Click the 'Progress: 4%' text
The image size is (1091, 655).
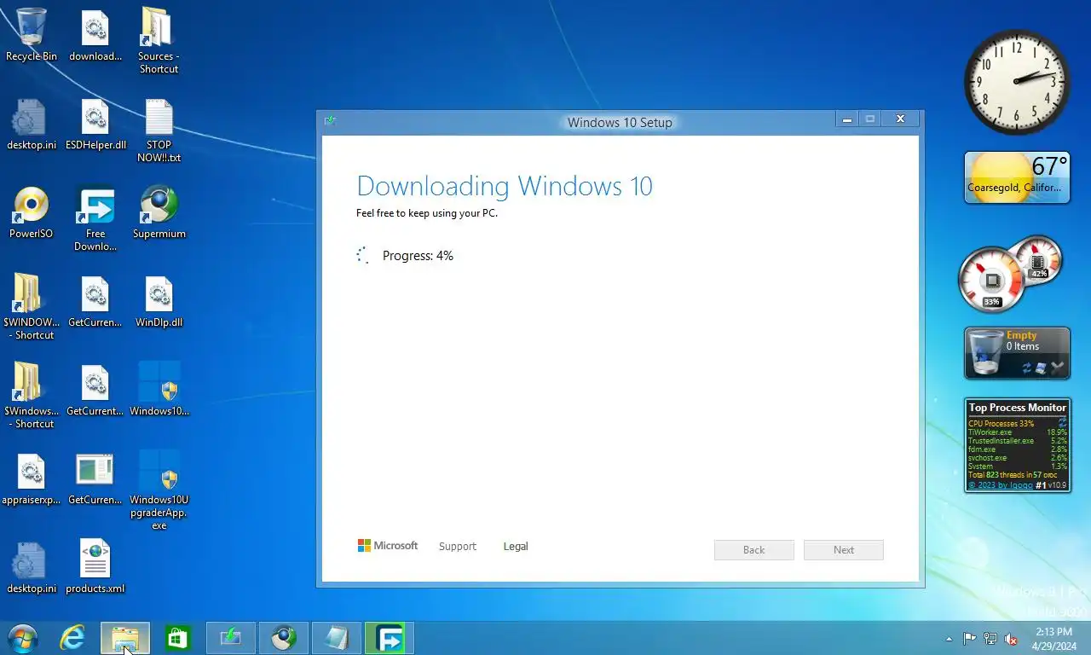(418, 256)
